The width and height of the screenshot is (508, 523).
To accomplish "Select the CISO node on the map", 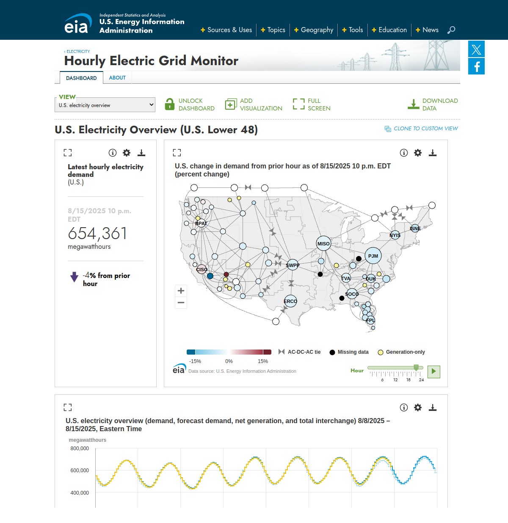I will click(202, 270).
